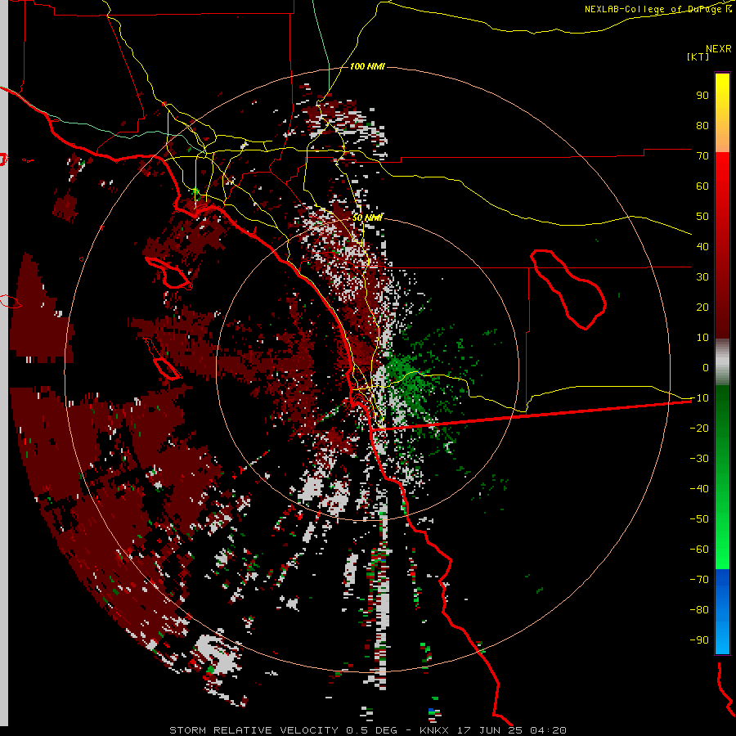
Task: Click the KNKX radar site identifier
Action: pos(434,730)
